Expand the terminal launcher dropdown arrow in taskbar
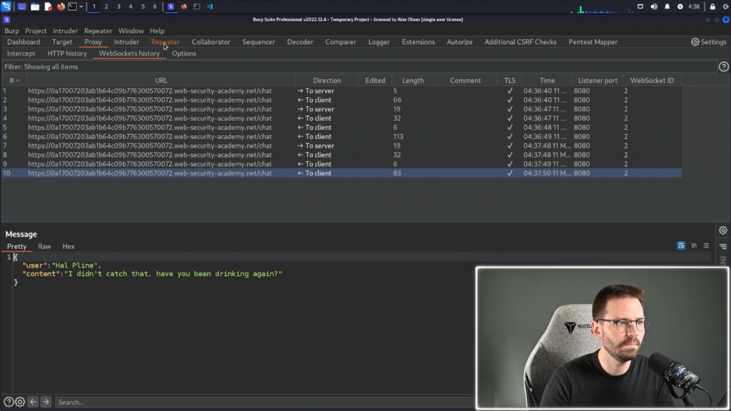 81,6
